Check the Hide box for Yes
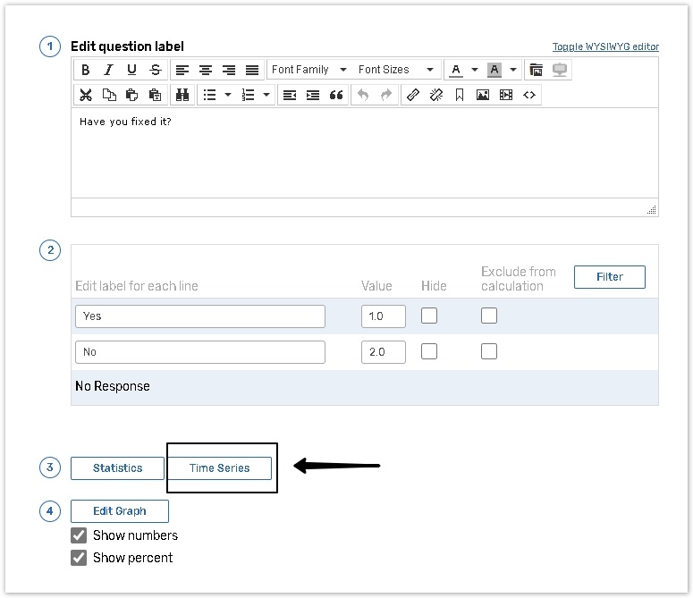Image resolution: width=693 pixels, height=598 pixels. 429,316
